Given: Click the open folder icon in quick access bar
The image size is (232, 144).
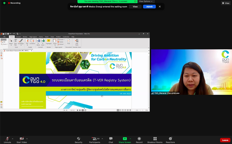Looking at the screenshot, I should [x=3, y=34].
